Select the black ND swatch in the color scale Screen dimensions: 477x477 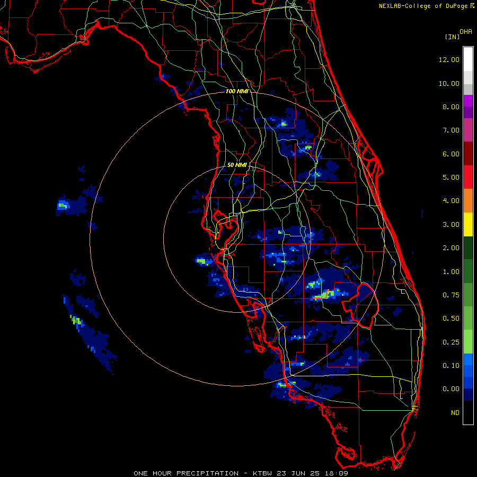tap(468, 412)
